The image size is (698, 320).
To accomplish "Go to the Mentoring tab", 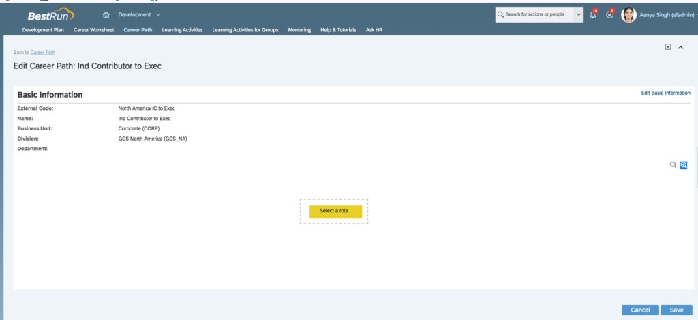I will [299, 30].
